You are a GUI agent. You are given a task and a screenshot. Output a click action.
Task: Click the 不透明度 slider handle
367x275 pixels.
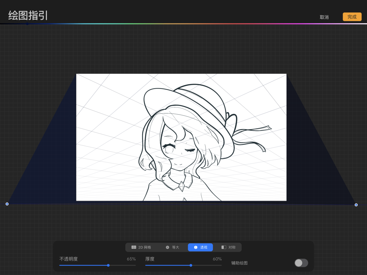108,265
